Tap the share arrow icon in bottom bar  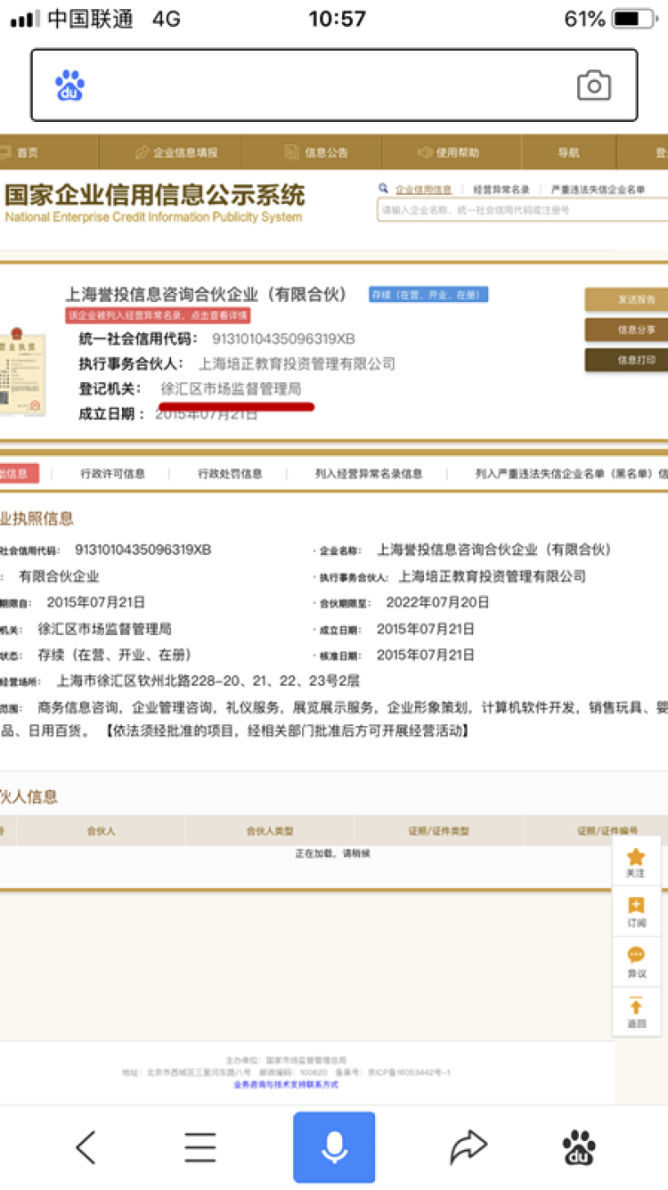(x=468, y=1147)
